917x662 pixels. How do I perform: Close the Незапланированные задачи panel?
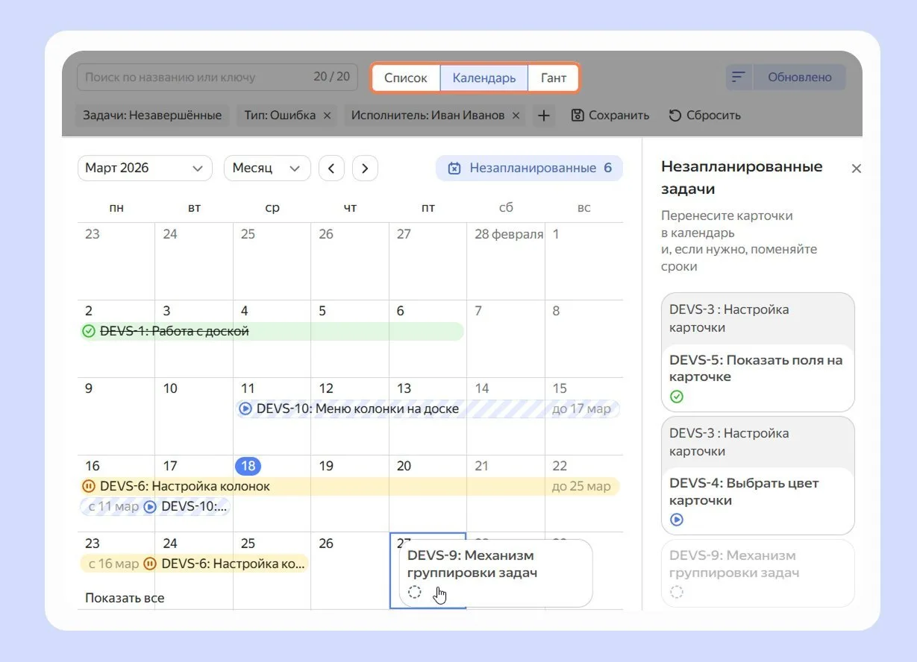(856, 168)
